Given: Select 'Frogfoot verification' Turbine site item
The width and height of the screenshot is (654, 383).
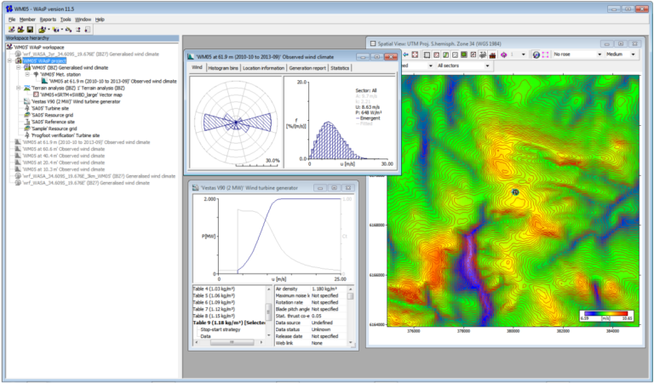Looking at the screenshot, I should click(x=65, y=135).
